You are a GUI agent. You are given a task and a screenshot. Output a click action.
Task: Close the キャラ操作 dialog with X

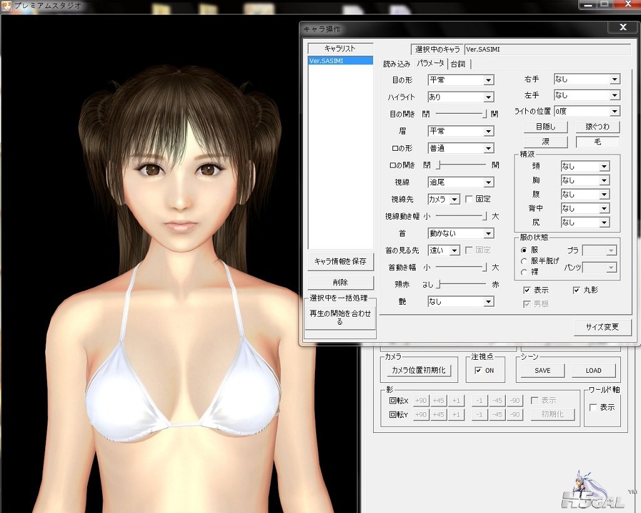point(623,28)
